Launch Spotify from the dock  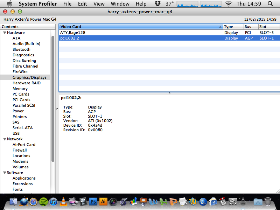click(x=43, y=202)
